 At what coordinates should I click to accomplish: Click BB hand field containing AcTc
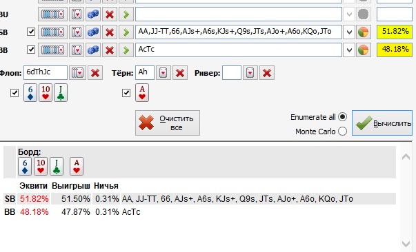tap(239, 50)
